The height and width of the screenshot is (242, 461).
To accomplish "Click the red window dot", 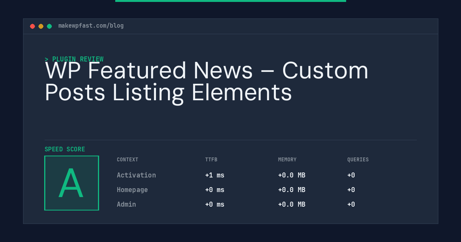I will tap(33, 26).
